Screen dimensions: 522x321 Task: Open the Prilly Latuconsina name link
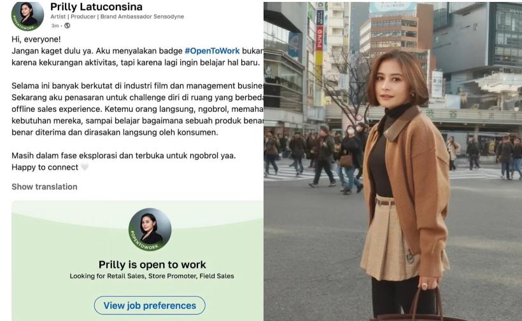pos(96,6)
